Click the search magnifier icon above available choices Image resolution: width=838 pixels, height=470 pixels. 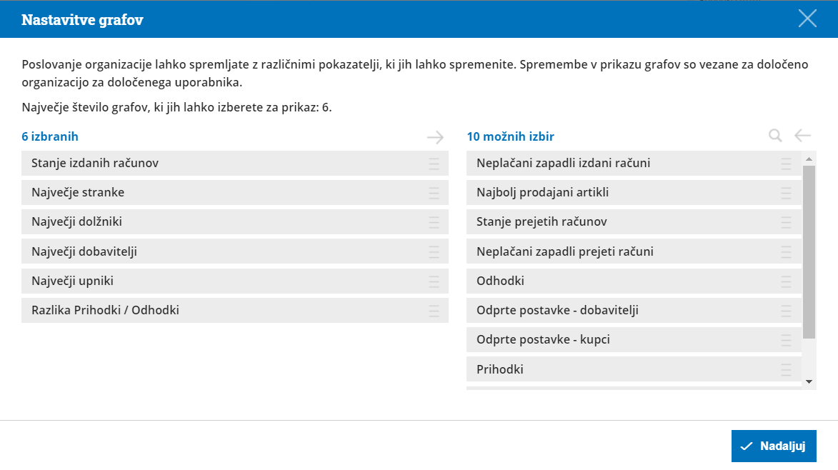click(775, 136)
